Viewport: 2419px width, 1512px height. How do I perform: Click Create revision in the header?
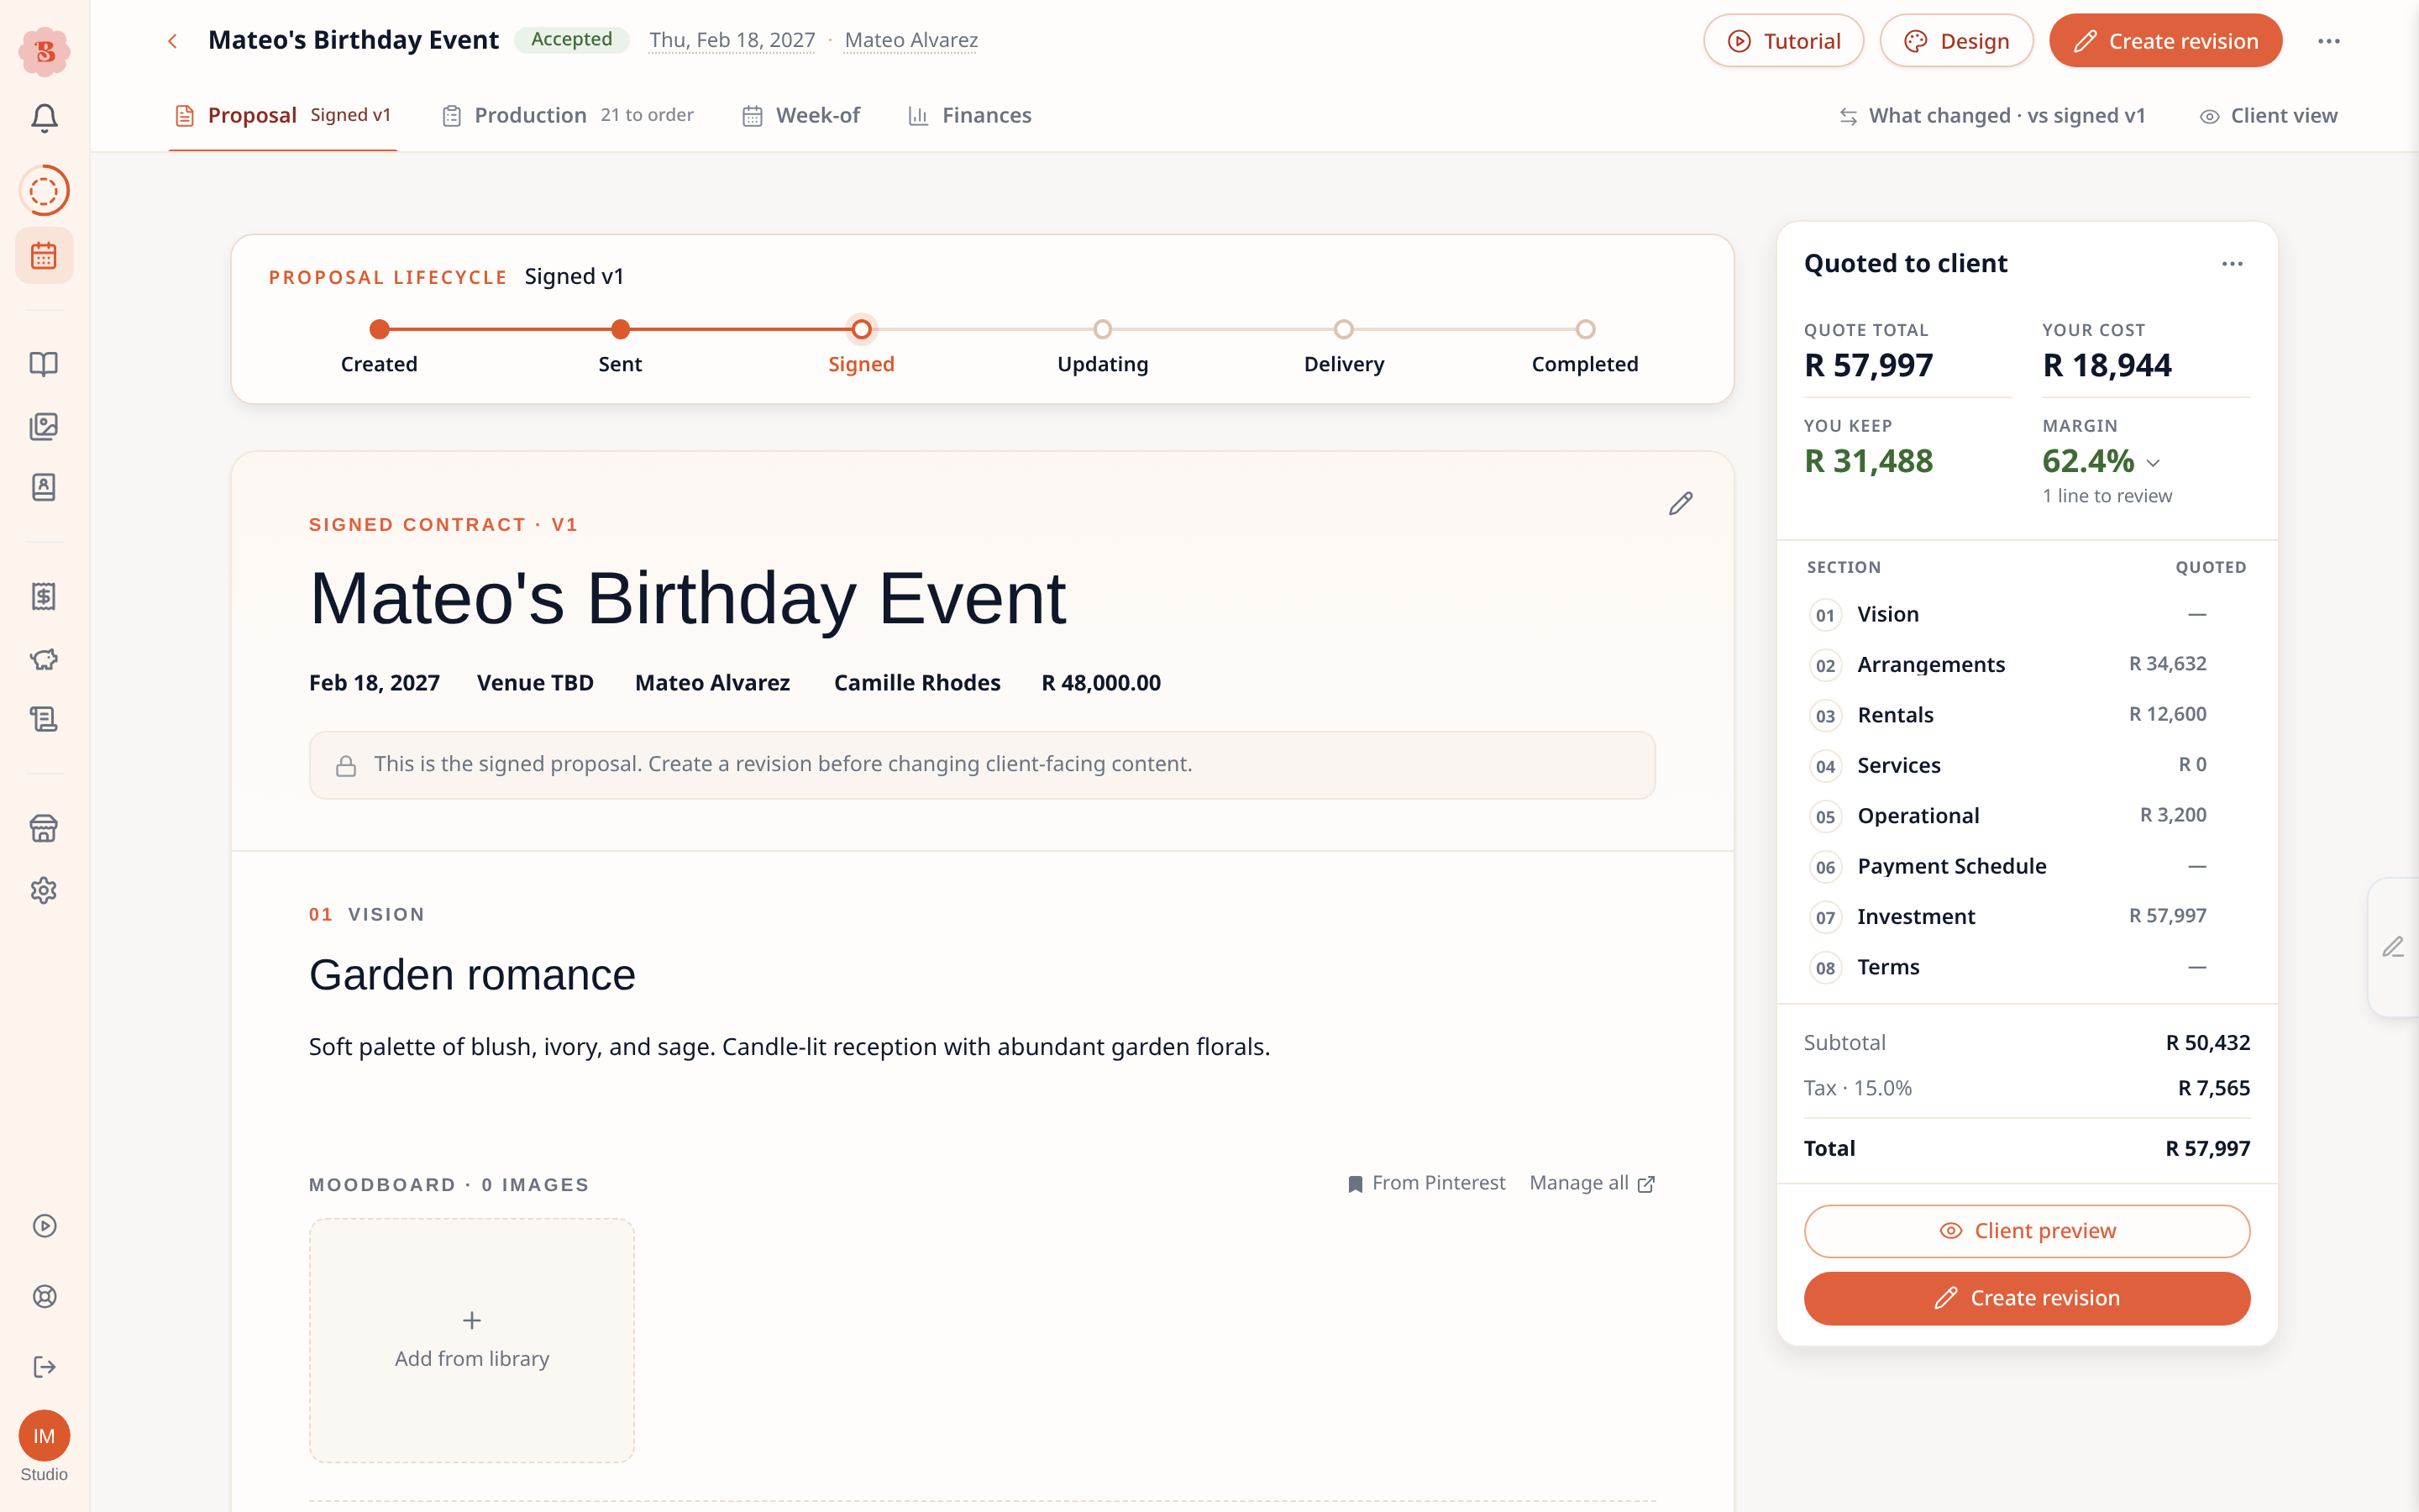click(2165, 41)
